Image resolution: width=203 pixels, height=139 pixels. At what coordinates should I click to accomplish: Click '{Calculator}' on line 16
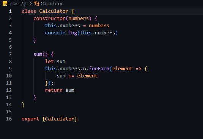click(60, 119)
